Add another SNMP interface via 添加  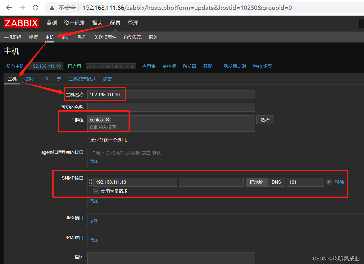[94, 201]
